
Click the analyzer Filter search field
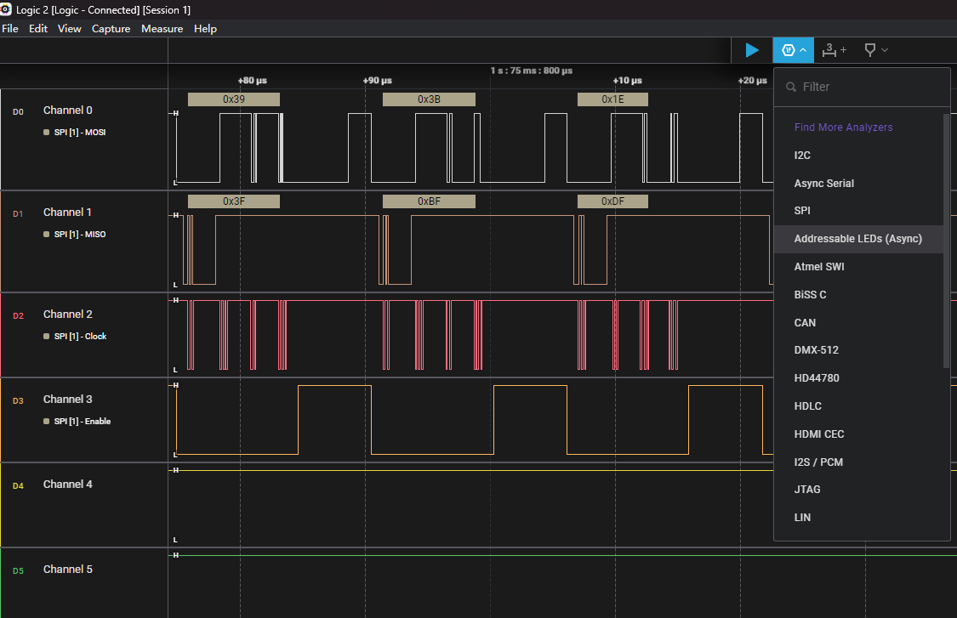coord(862,87)
